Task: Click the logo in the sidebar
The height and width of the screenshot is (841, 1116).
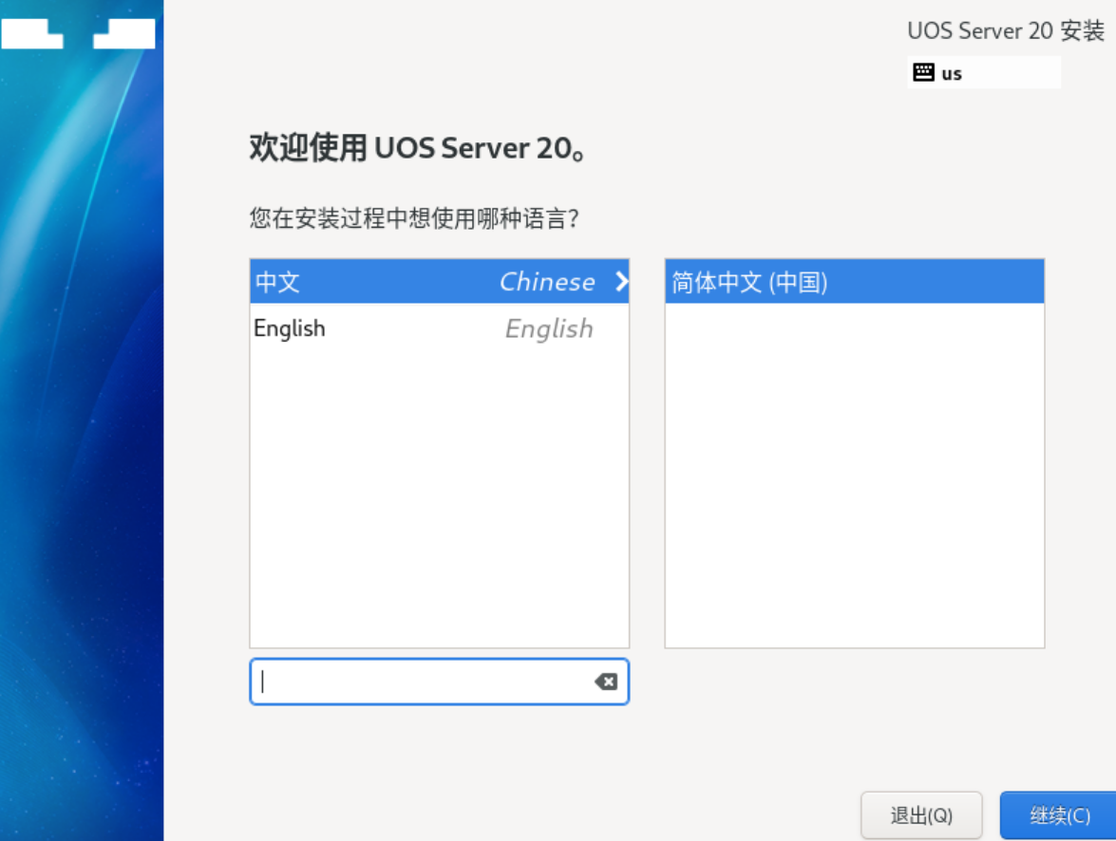Action: (x=78, y=33)
